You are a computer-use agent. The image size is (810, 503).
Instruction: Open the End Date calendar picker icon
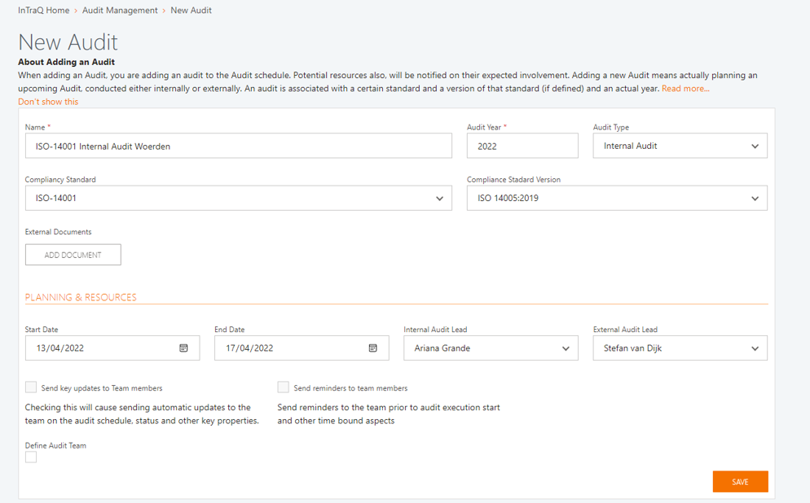[x=372, y=348]
